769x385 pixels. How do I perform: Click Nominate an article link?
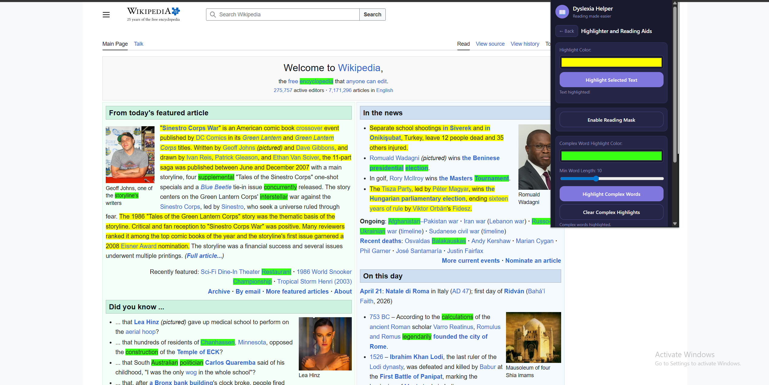point(533,261)
